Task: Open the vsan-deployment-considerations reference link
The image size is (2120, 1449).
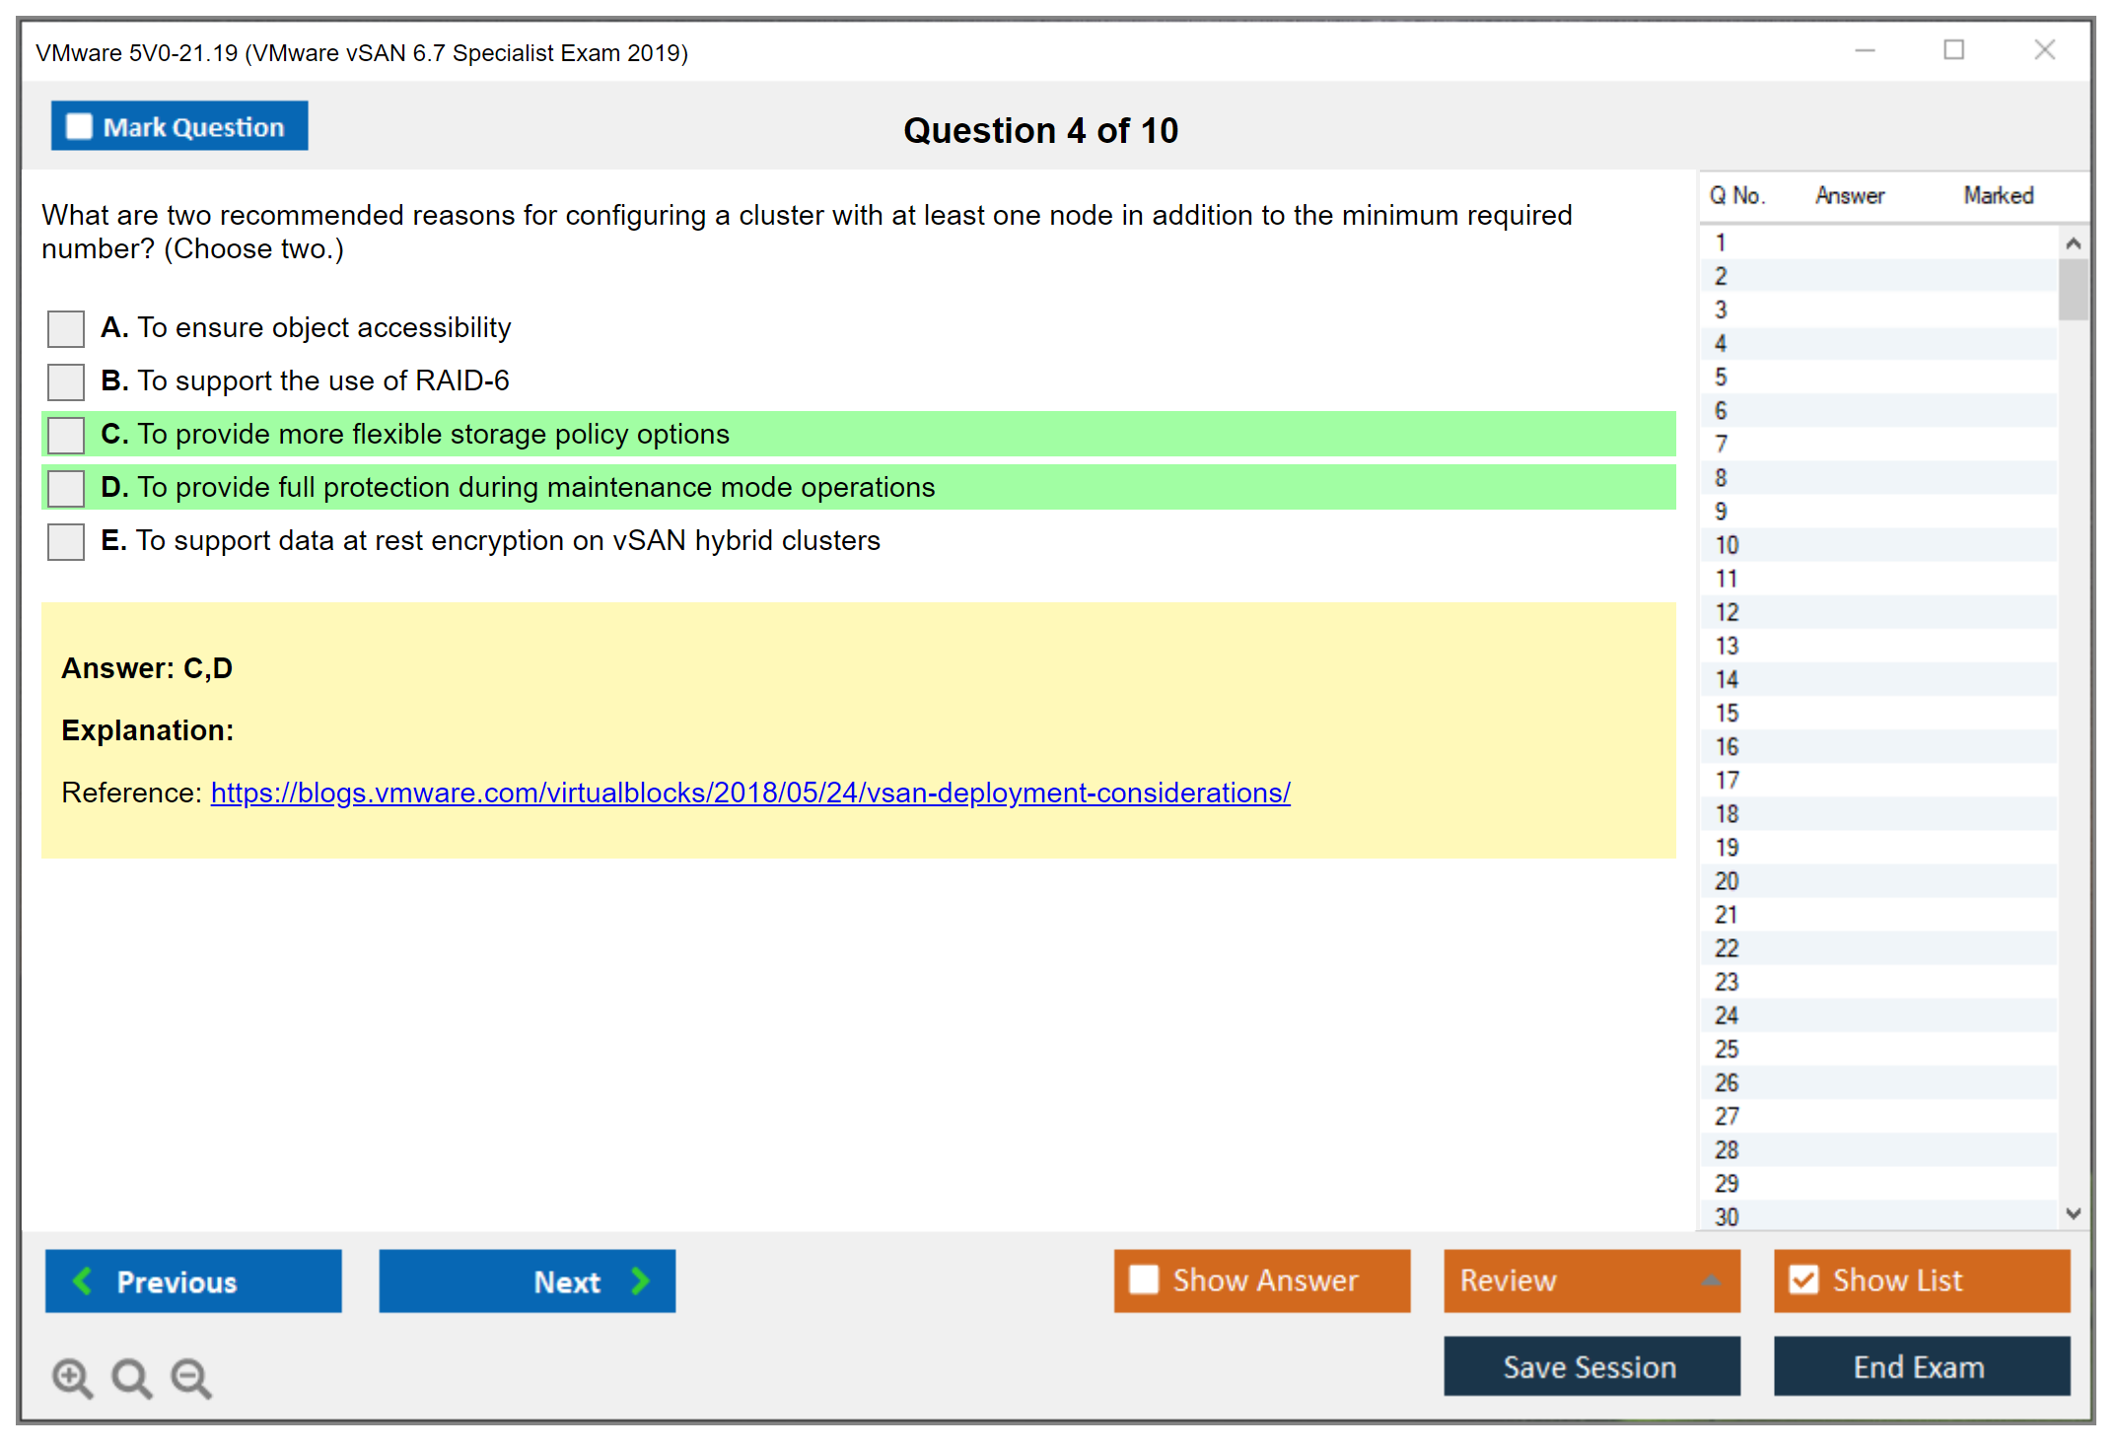Action: pyautogui.click(x=749, y=793)
